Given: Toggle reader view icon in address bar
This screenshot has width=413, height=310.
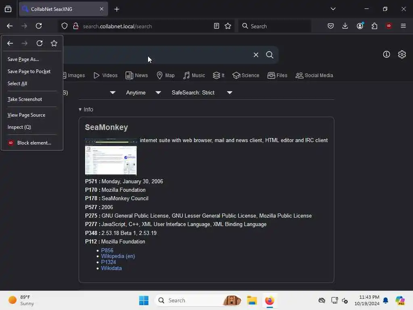Looking at the screenshot, I should pyautogui.click(x=217, y=26).
